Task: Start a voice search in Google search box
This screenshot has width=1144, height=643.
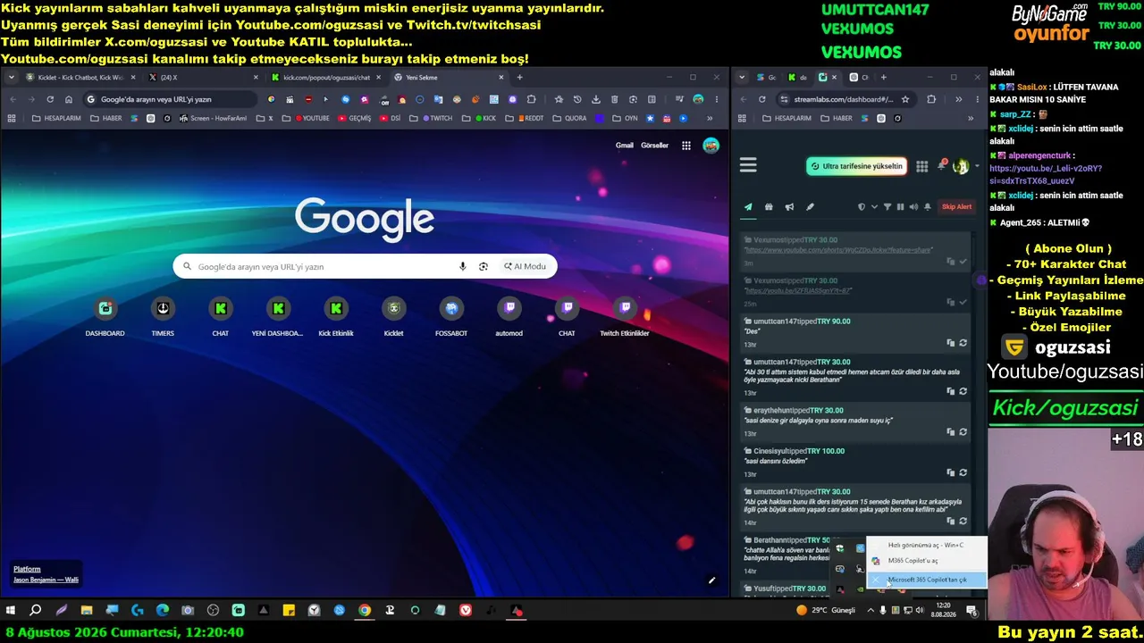Action: 462,266
